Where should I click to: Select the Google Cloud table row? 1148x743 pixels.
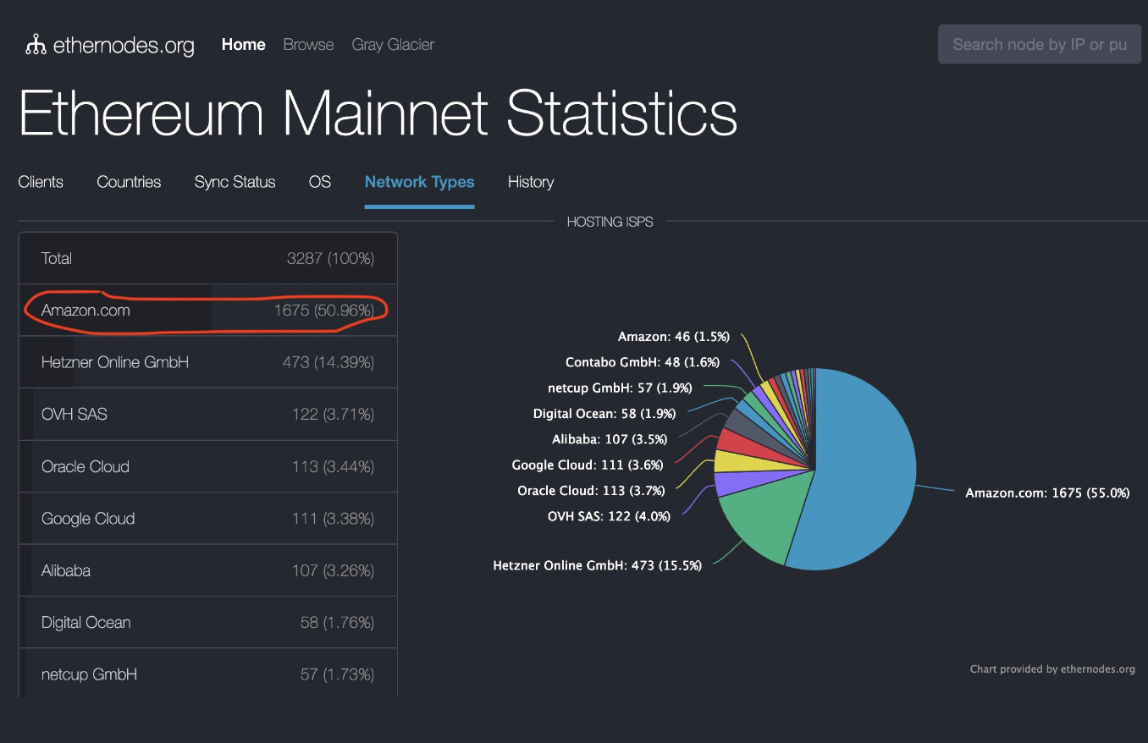click(207, 519)
